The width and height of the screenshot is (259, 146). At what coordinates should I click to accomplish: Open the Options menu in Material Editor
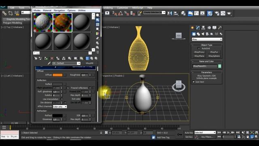[71, 11]
